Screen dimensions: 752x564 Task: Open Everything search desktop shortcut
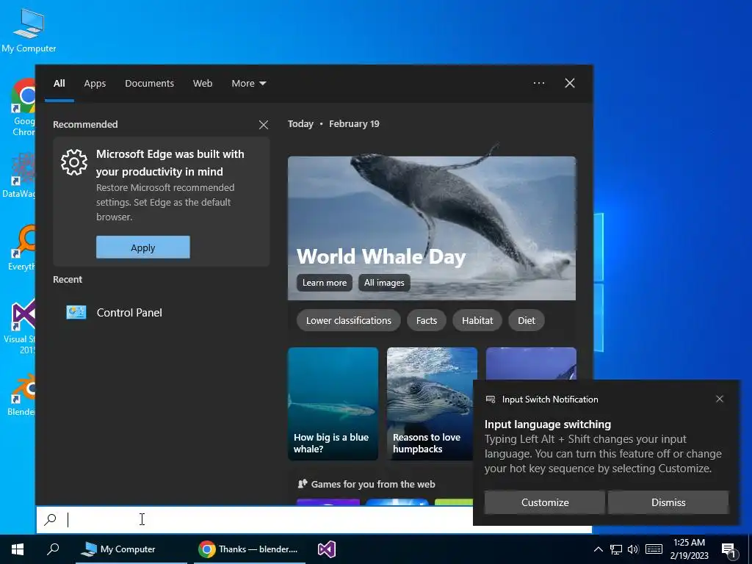(x=22, y=248)
